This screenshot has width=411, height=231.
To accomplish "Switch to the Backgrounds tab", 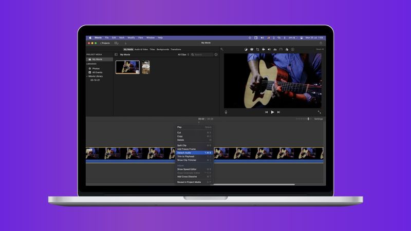I will [x=163, y=49].
